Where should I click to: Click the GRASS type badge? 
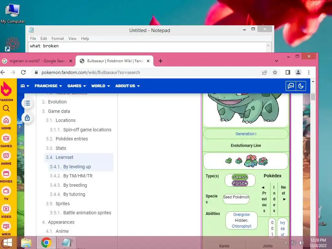[x=240, y=177]
